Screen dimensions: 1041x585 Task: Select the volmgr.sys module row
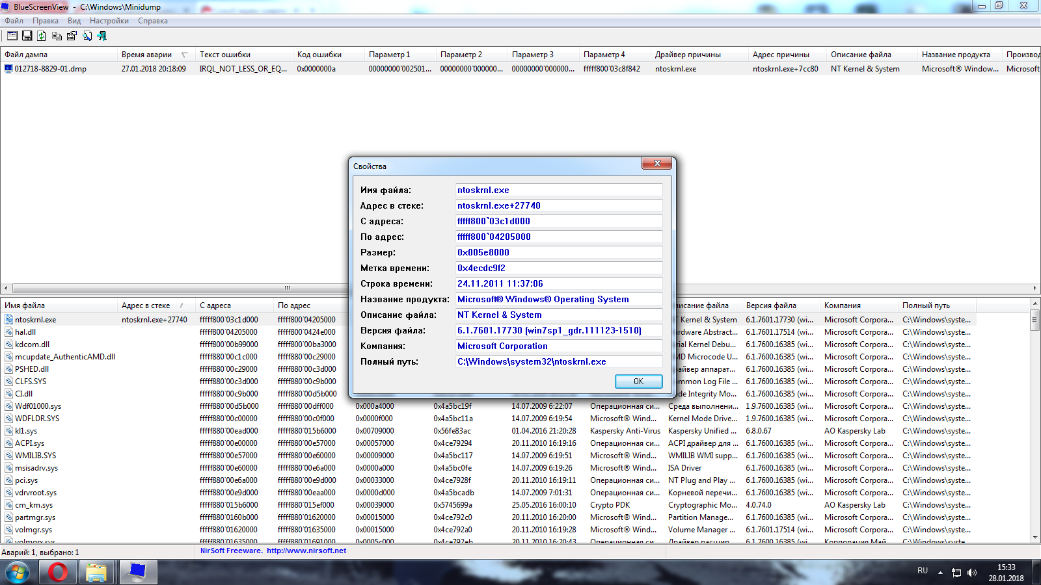tap(488, 530)
